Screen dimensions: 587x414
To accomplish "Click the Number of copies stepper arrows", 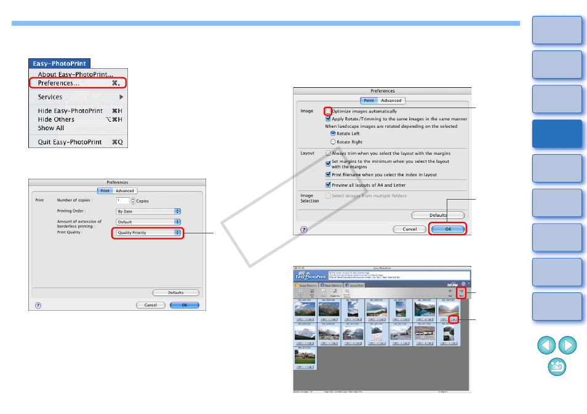I will (x=133, y=201).
